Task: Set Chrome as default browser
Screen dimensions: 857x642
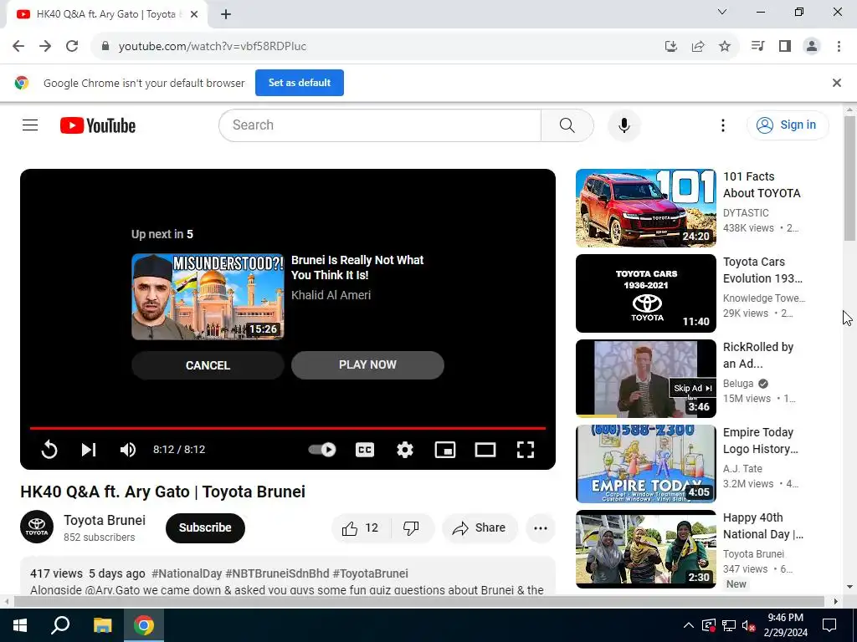Action: [300, 83]
